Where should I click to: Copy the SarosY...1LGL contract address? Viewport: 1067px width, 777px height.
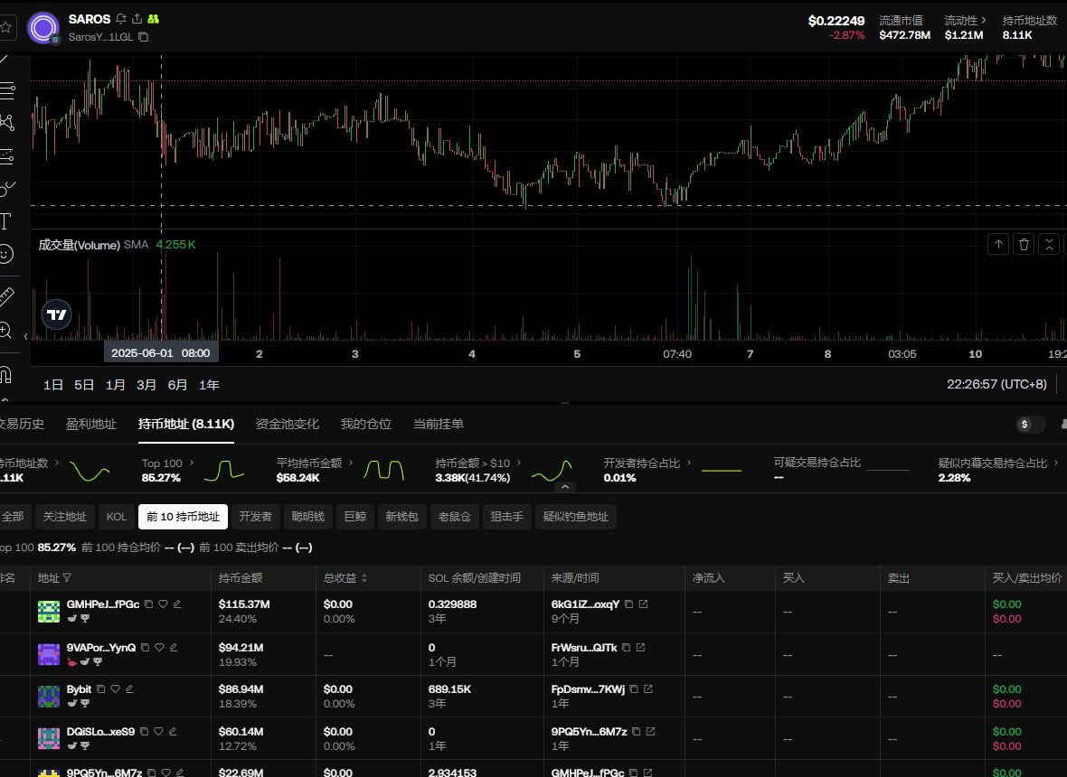143,37
